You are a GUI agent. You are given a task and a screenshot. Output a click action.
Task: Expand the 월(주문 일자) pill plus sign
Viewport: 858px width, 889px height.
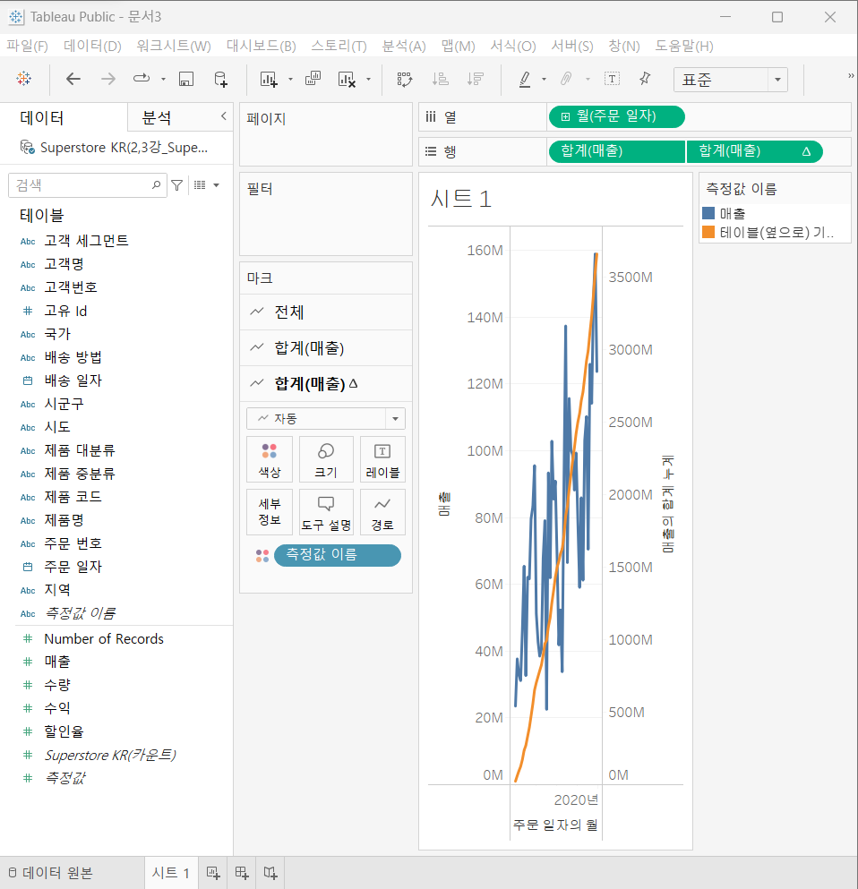click(565, 116)
